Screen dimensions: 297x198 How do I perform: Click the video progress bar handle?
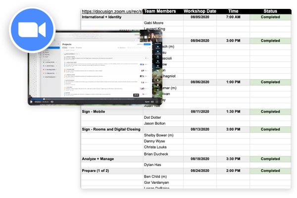(x=44, y=99)
